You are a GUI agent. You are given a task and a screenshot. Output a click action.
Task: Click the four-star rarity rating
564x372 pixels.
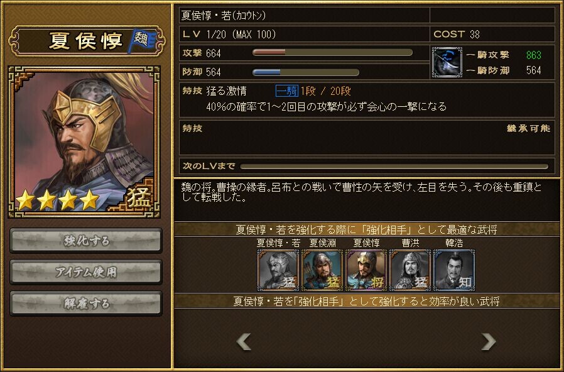pos(58,200)
